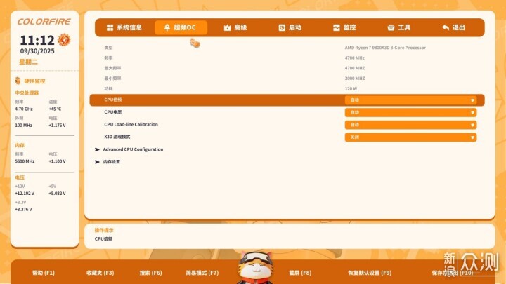Viewport: 506px width, 284px height.
Task: Click the +12.192 V reading
Action: (25, 194)
